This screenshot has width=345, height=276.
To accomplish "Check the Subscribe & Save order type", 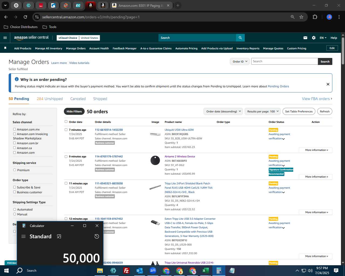I will (15, 187).
